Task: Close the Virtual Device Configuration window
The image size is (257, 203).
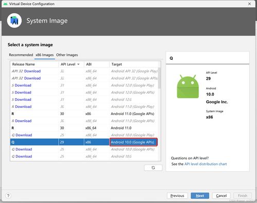Action: [x=249, y=4]
